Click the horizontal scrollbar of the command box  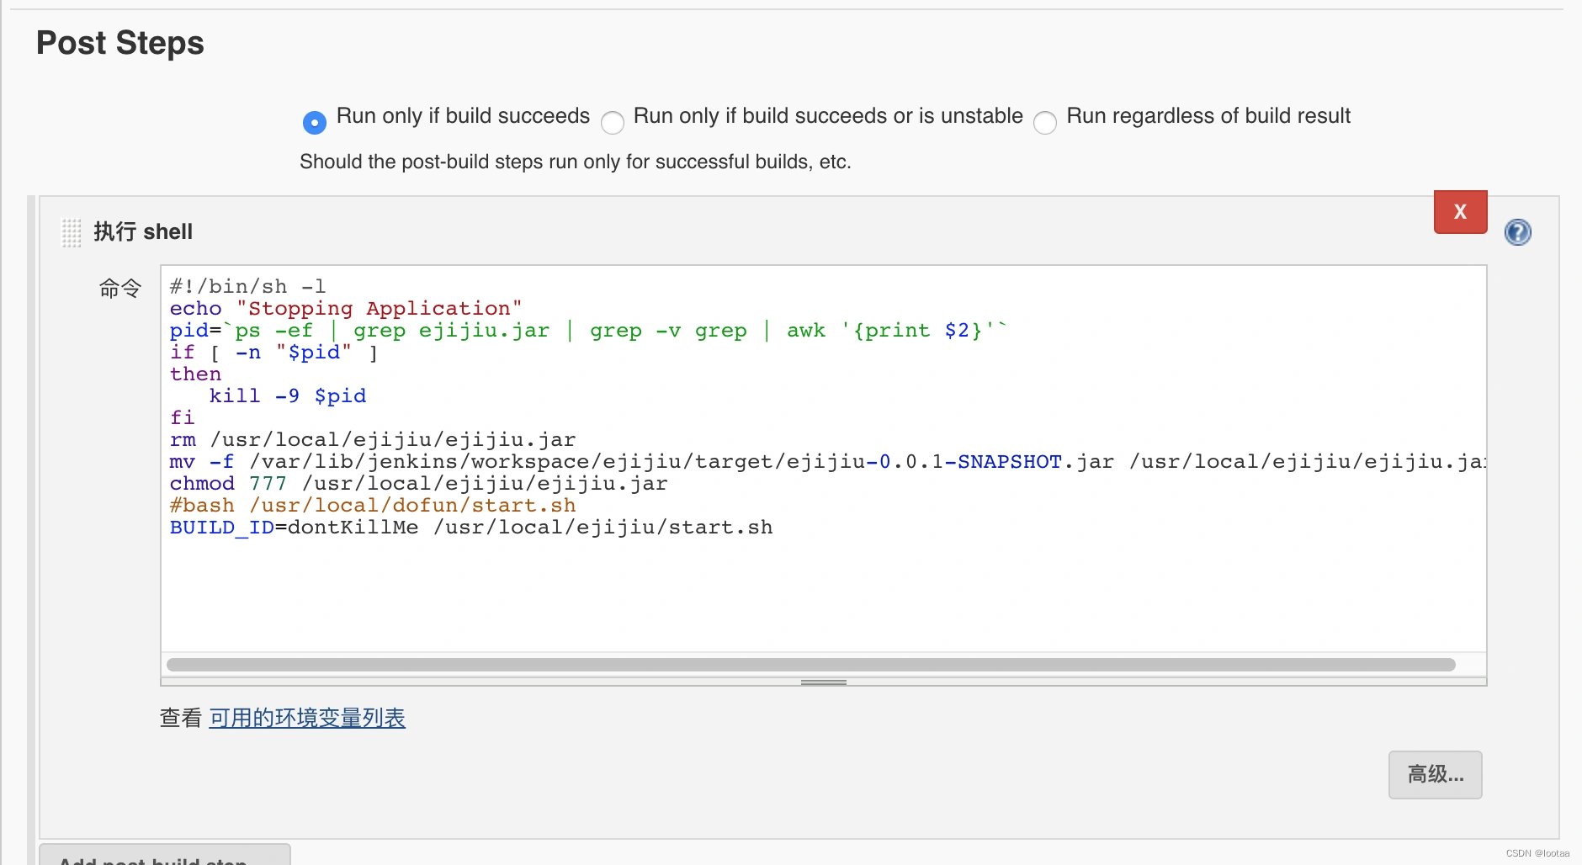click(811, 665)
